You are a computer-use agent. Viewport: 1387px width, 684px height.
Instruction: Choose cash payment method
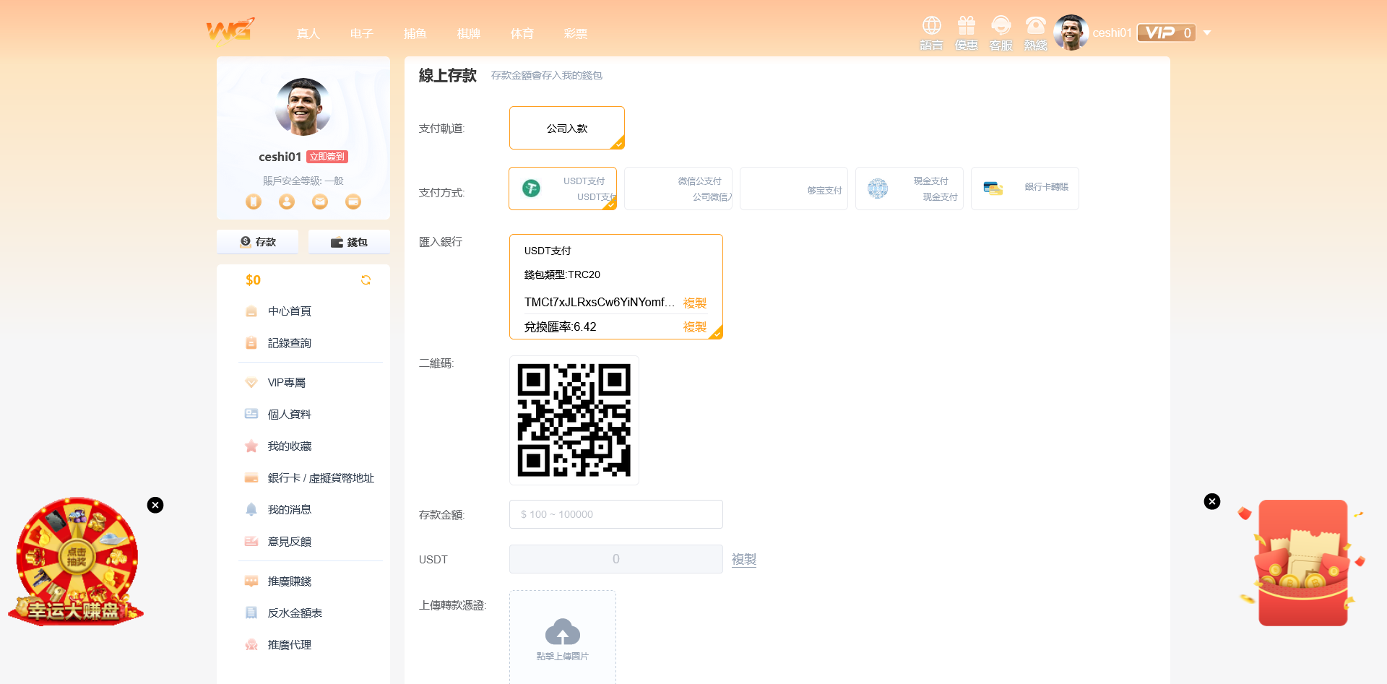click(909, 189)
